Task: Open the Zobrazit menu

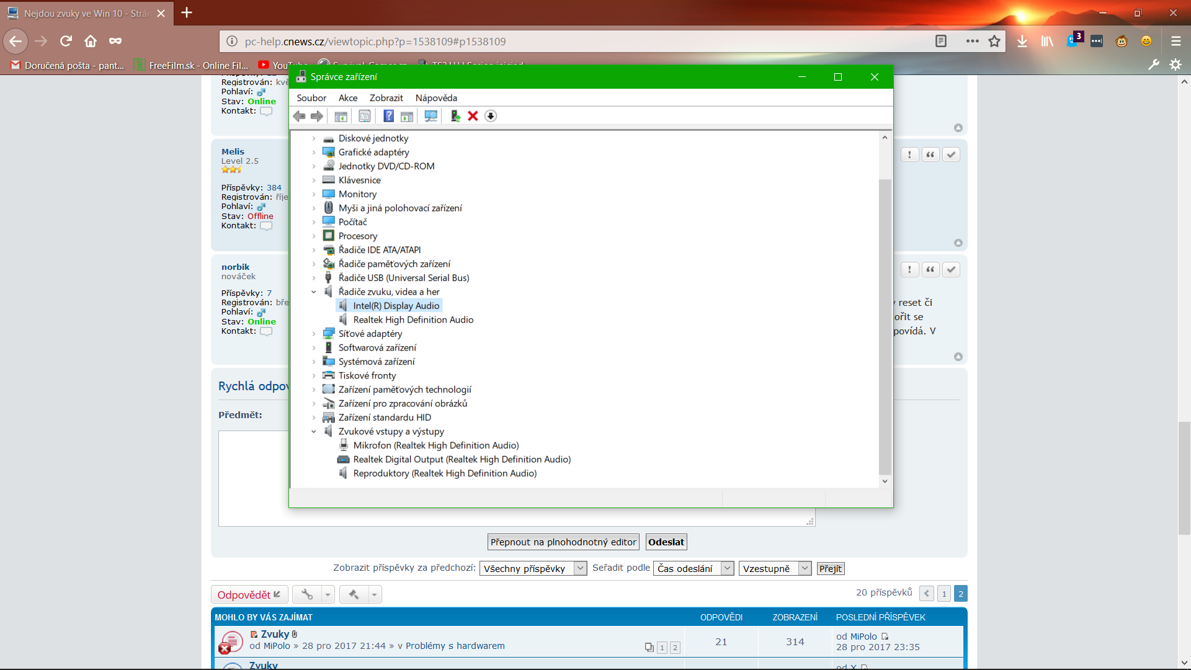Action: (x=386, y=98)
